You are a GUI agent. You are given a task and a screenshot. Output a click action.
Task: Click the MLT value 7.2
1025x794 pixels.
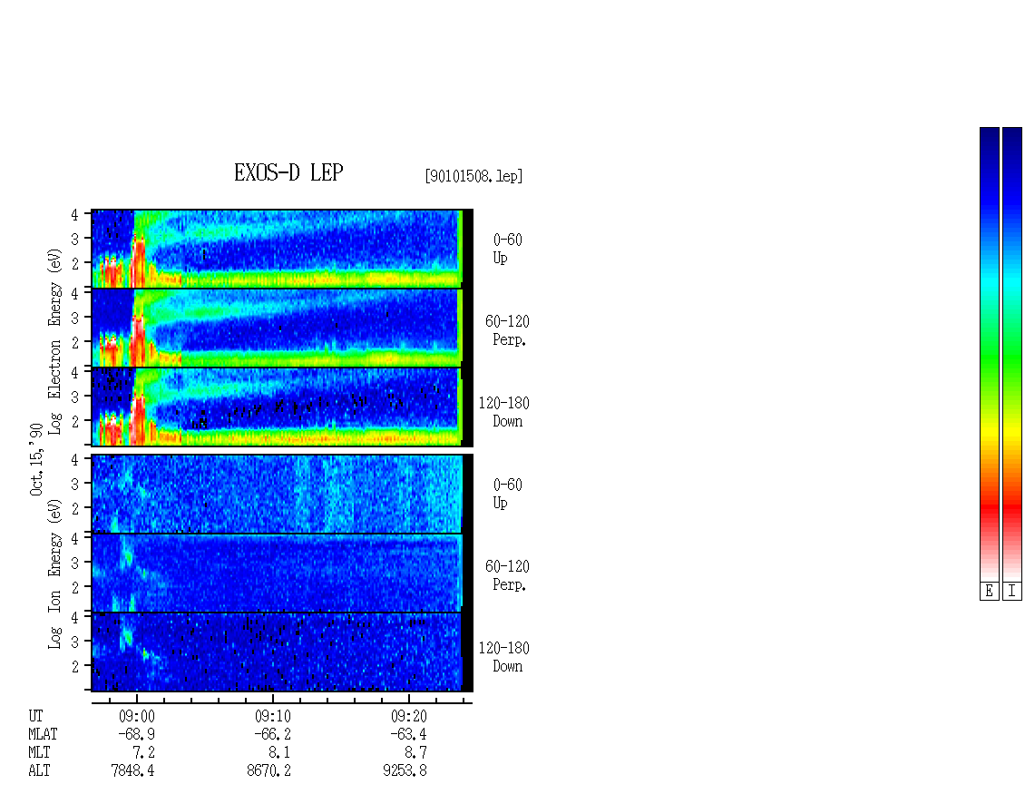click(142, 753)
